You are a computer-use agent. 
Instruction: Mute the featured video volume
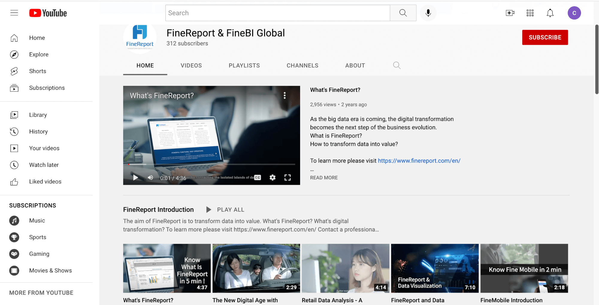coord(150,178)
